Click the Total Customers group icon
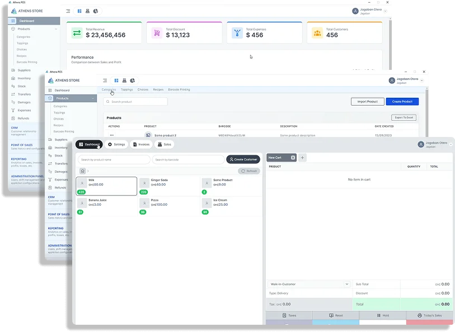455x332 pixels. tap(317, 33)
